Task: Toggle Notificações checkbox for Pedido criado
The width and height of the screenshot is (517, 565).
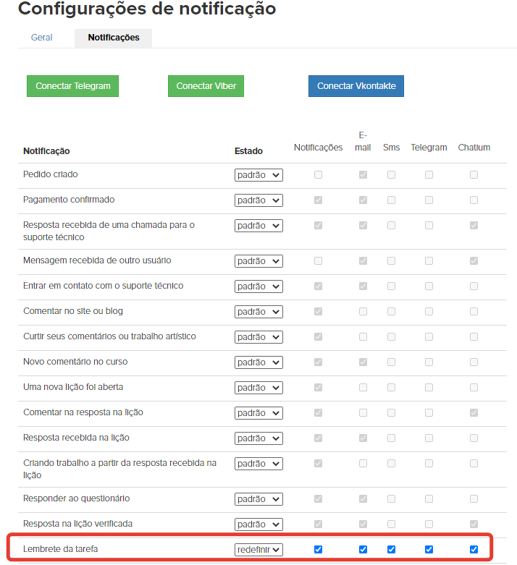Action: (318, 175)
